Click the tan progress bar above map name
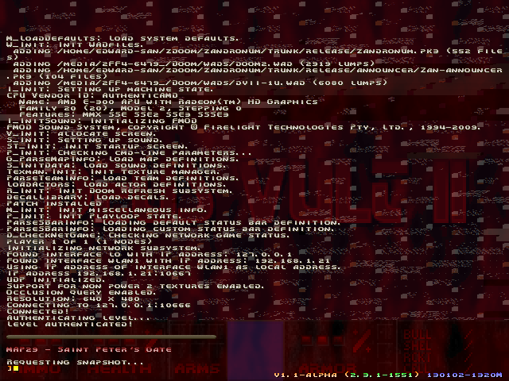The image size is (509, 381). point(111,337)
